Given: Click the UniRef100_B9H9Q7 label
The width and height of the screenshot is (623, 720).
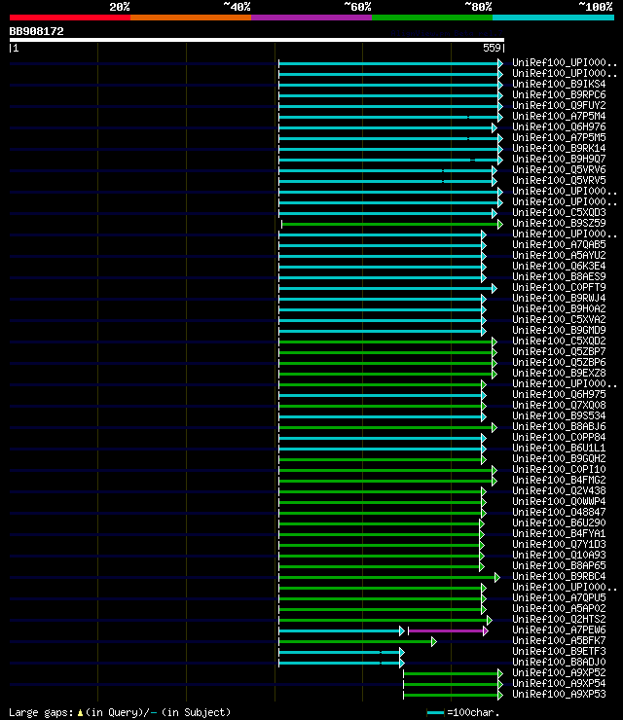Looking at the screenshot, I should (x=559, y=159).
